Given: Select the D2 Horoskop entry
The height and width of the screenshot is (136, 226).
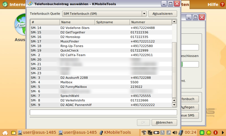Looking at the screenshot, I should (x=101, y=37).
